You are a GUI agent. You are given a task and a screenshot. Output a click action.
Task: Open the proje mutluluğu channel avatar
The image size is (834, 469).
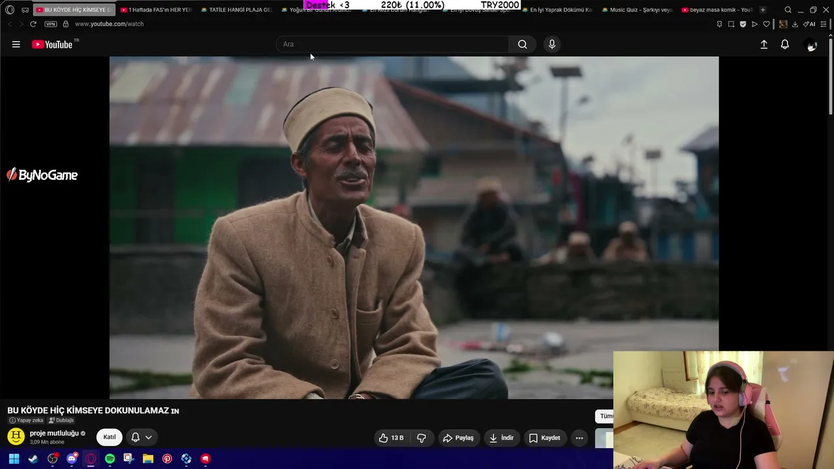click(x=16, y=436)
